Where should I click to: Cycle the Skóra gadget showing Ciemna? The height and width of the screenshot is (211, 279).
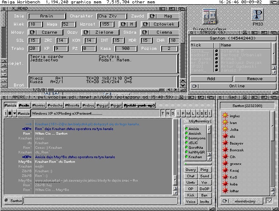coord(160,32)
